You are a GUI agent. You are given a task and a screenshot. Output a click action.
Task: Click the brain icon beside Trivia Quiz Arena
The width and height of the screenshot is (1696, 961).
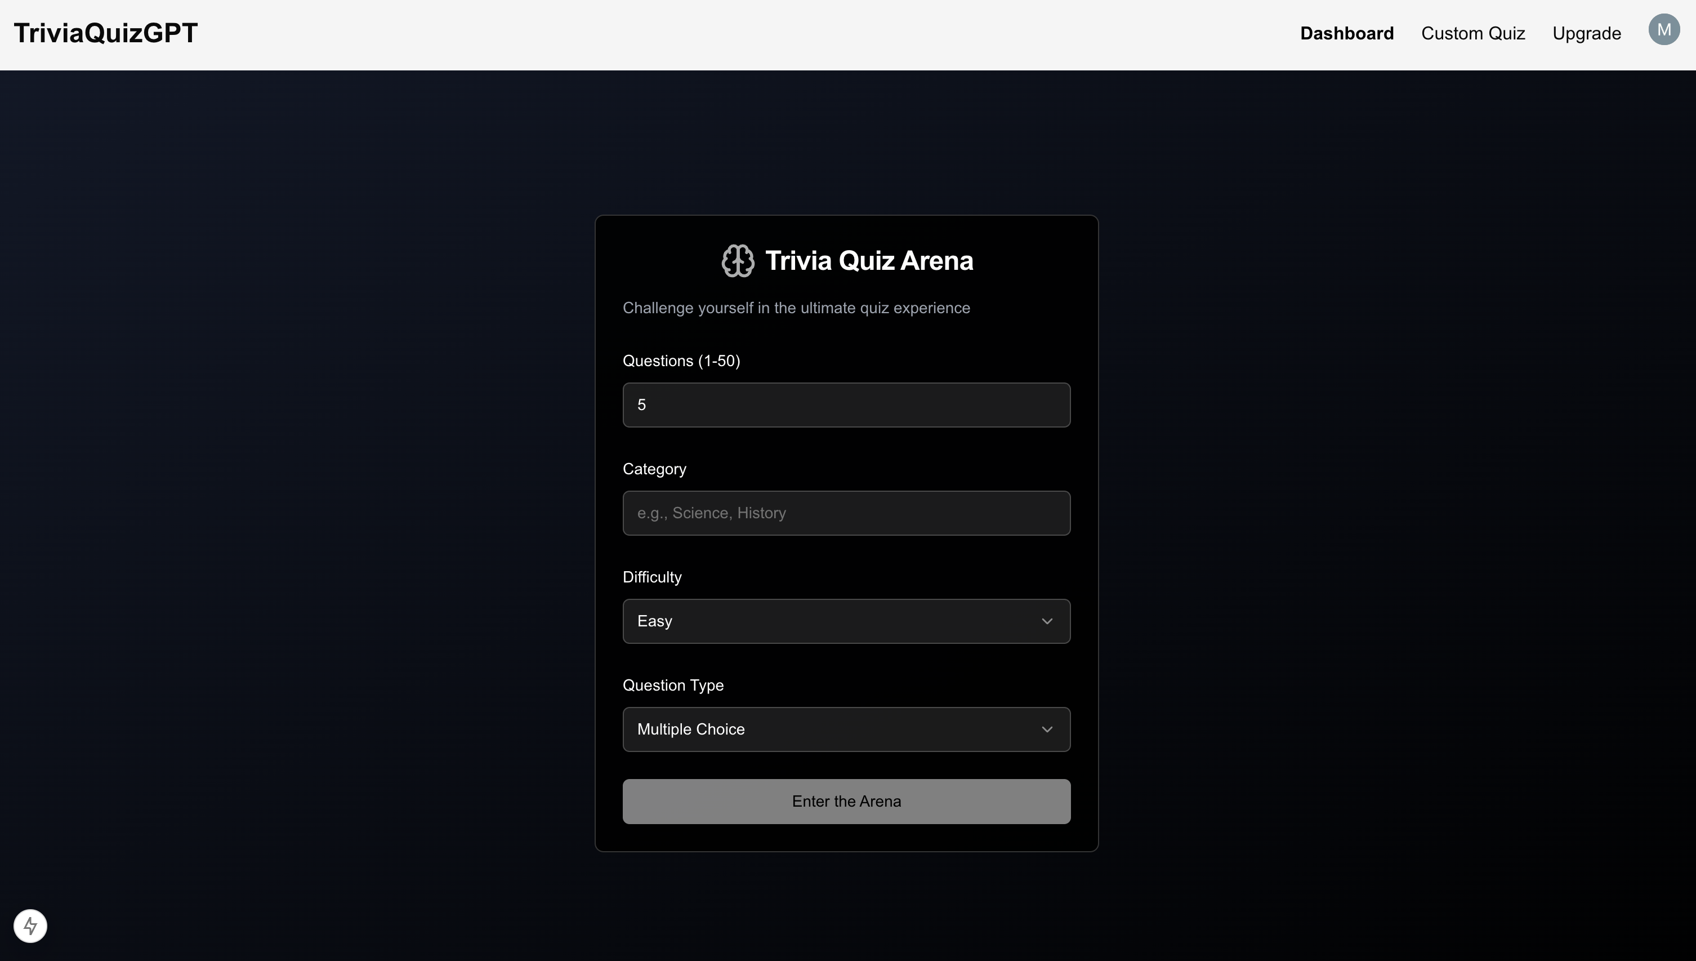tap(737, 261)
